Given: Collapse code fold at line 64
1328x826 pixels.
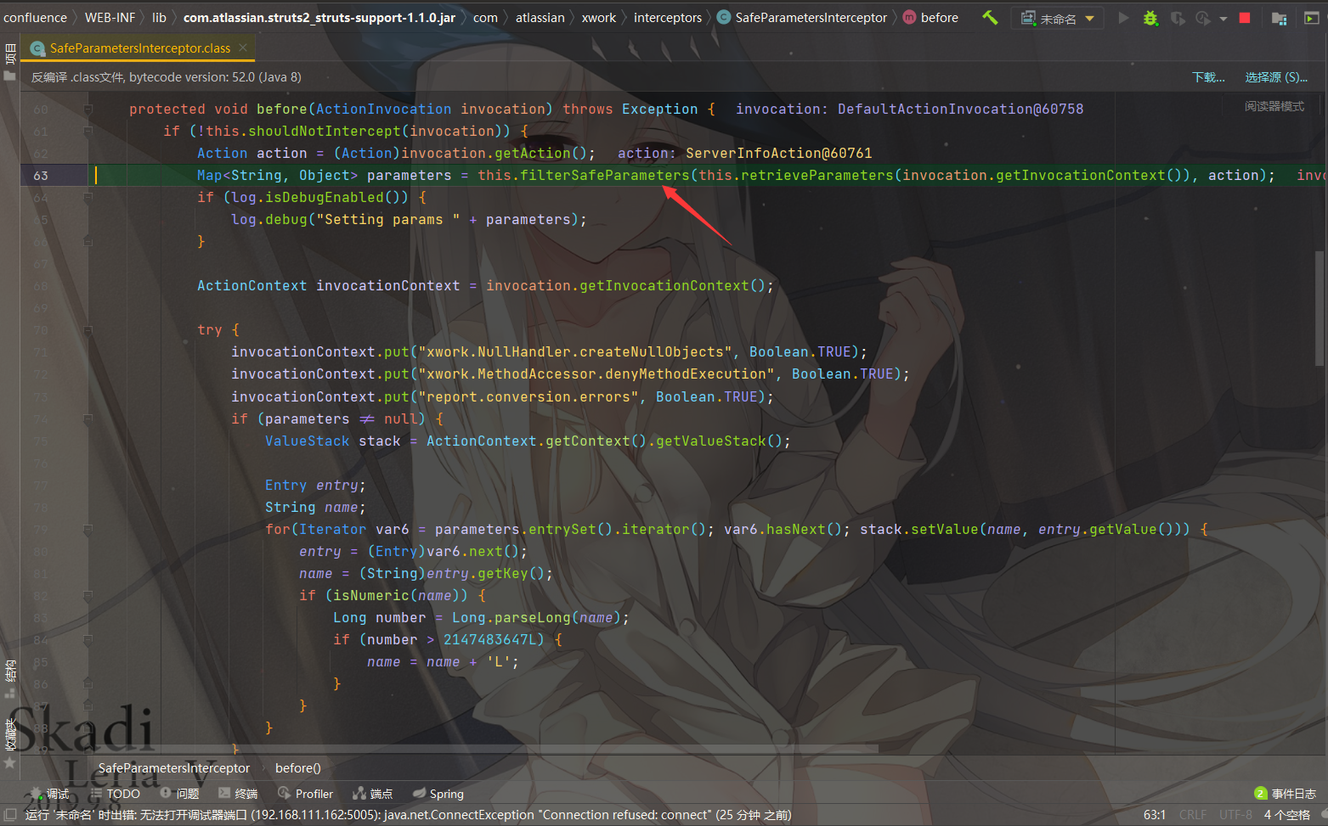Looking at the screenshot, I should tap(88, 197).
